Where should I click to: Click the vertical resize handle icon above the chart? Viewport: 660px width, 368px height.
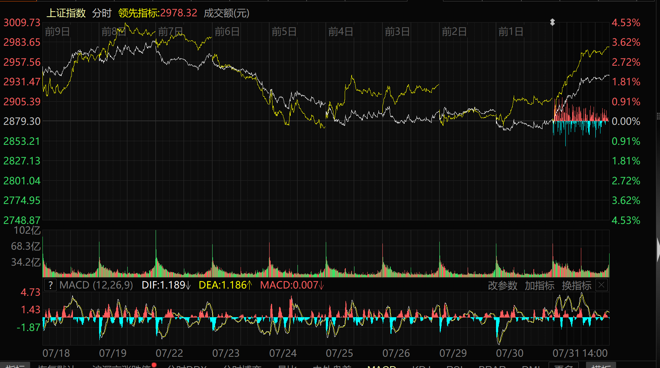pos(552,22)
